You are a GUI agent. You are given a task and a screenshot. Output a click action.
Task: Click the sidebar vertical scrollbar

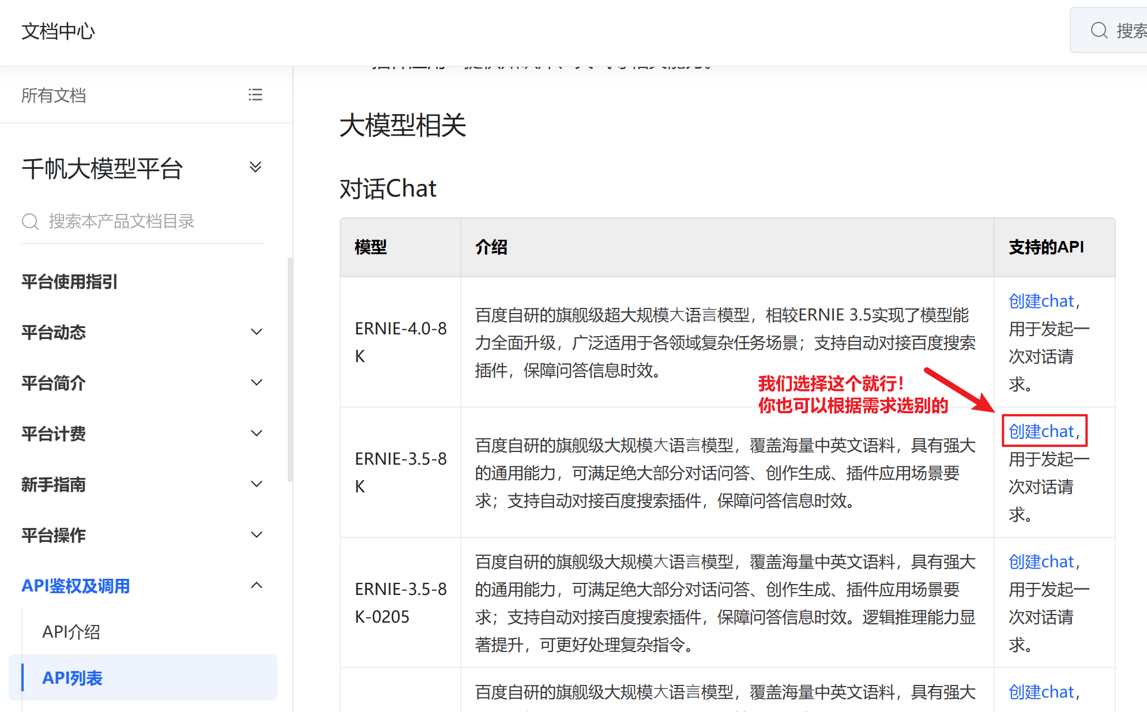click(290, 370)
